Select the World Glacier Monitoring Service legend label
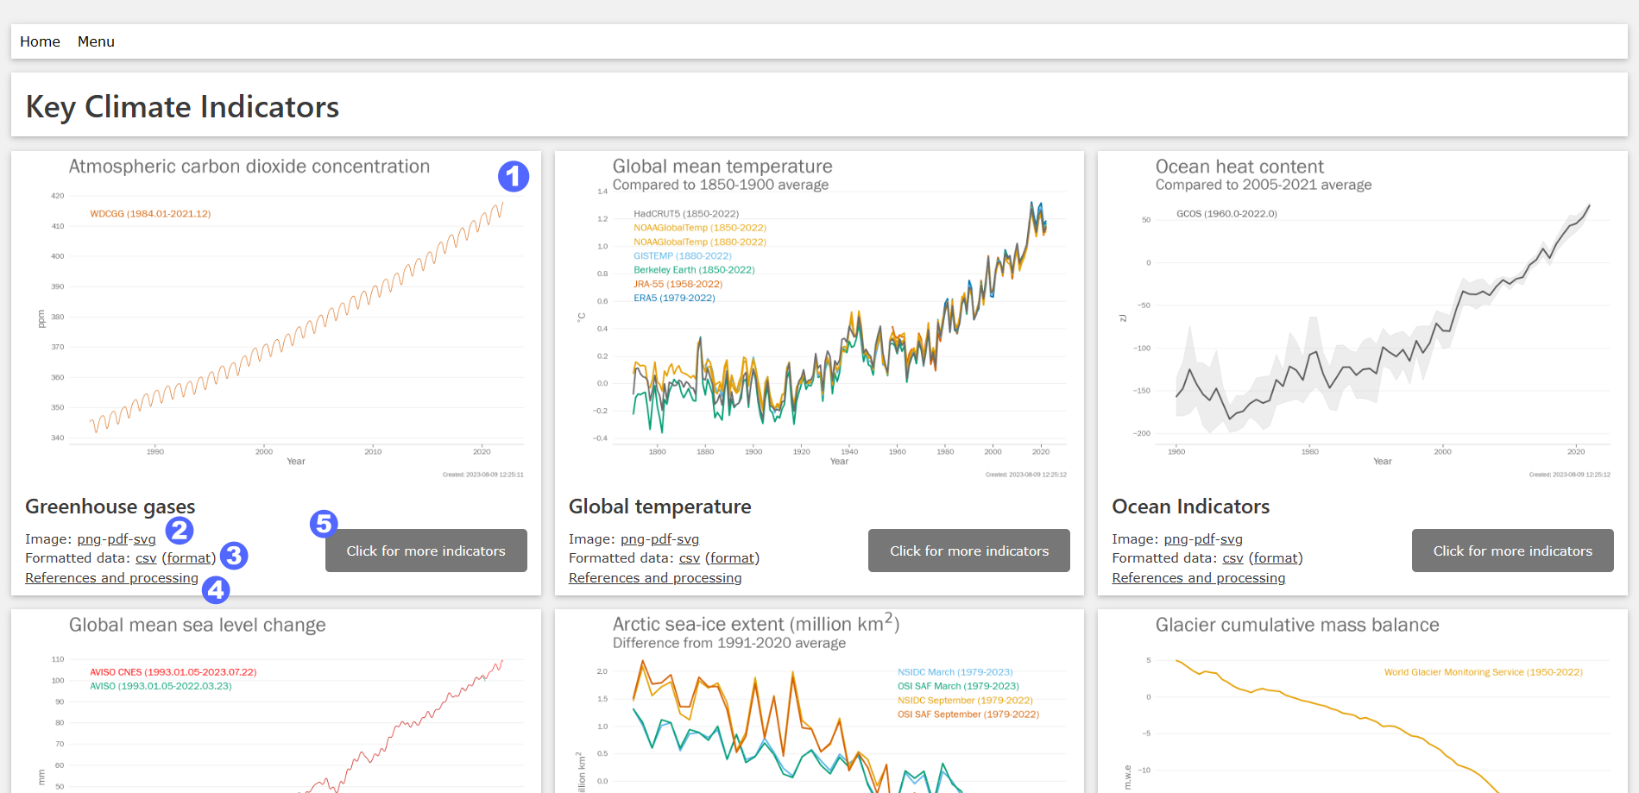Viewport: 1639px width, 793px height. (x=1483, y=672)
